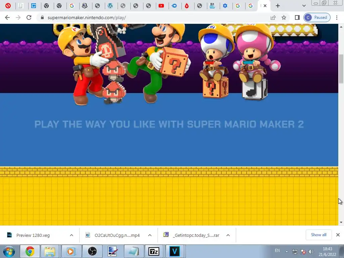This screenshot has height=258, width=344.
Task: Switch to the red droplet icon tab
Action: click(187, 6)
